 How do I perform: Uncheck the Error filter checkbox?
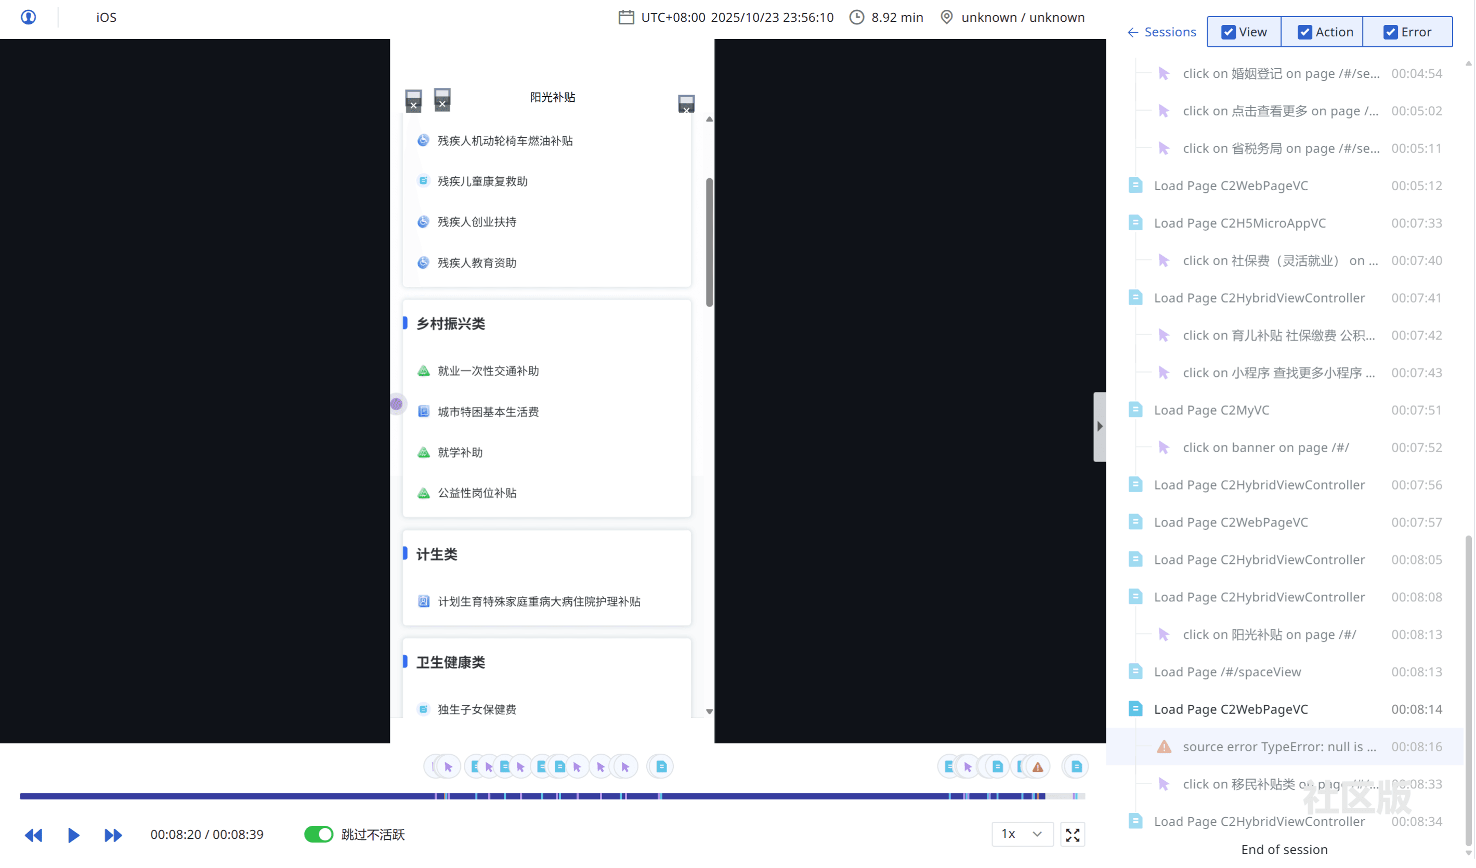[1391, 32]
